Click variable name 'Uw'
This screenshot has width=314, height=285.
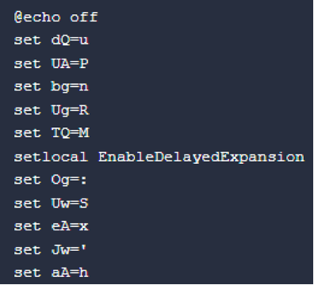(60, 203)
